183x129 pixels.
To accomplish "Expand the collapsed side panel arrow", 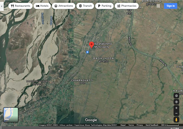I will pyautogui.click(x=2, y=6).
